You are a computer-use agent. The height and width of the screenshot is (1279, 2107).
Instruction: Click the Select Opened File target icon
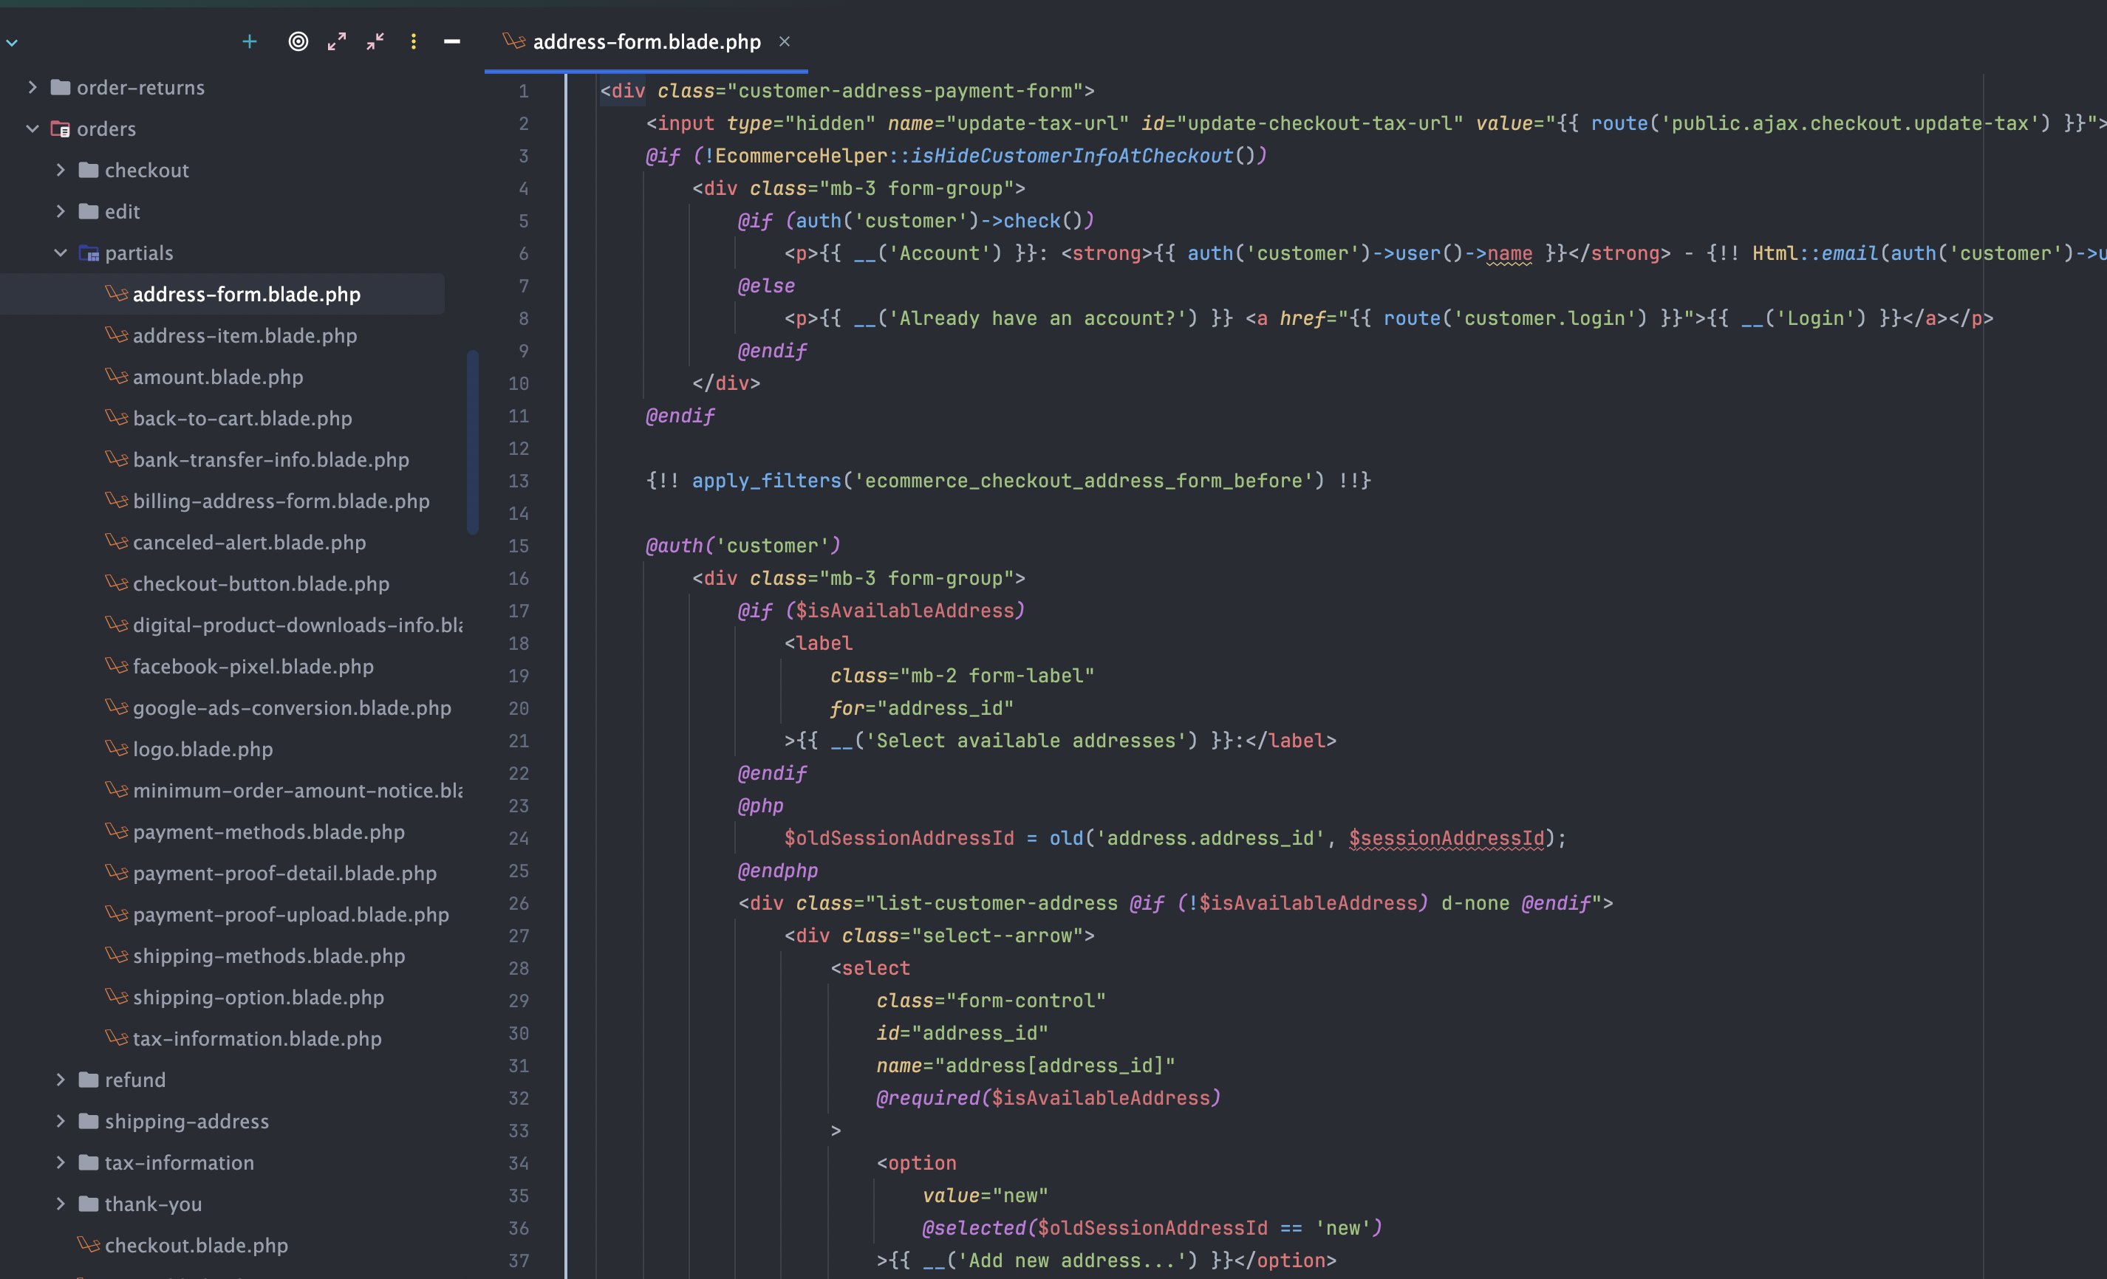tap(298, 41)
